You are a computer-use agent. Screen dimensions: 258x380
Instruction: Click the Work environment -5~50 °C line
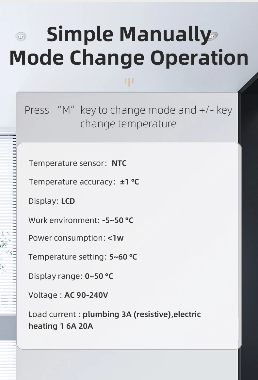pyautogui.click(x=81, y=220)
